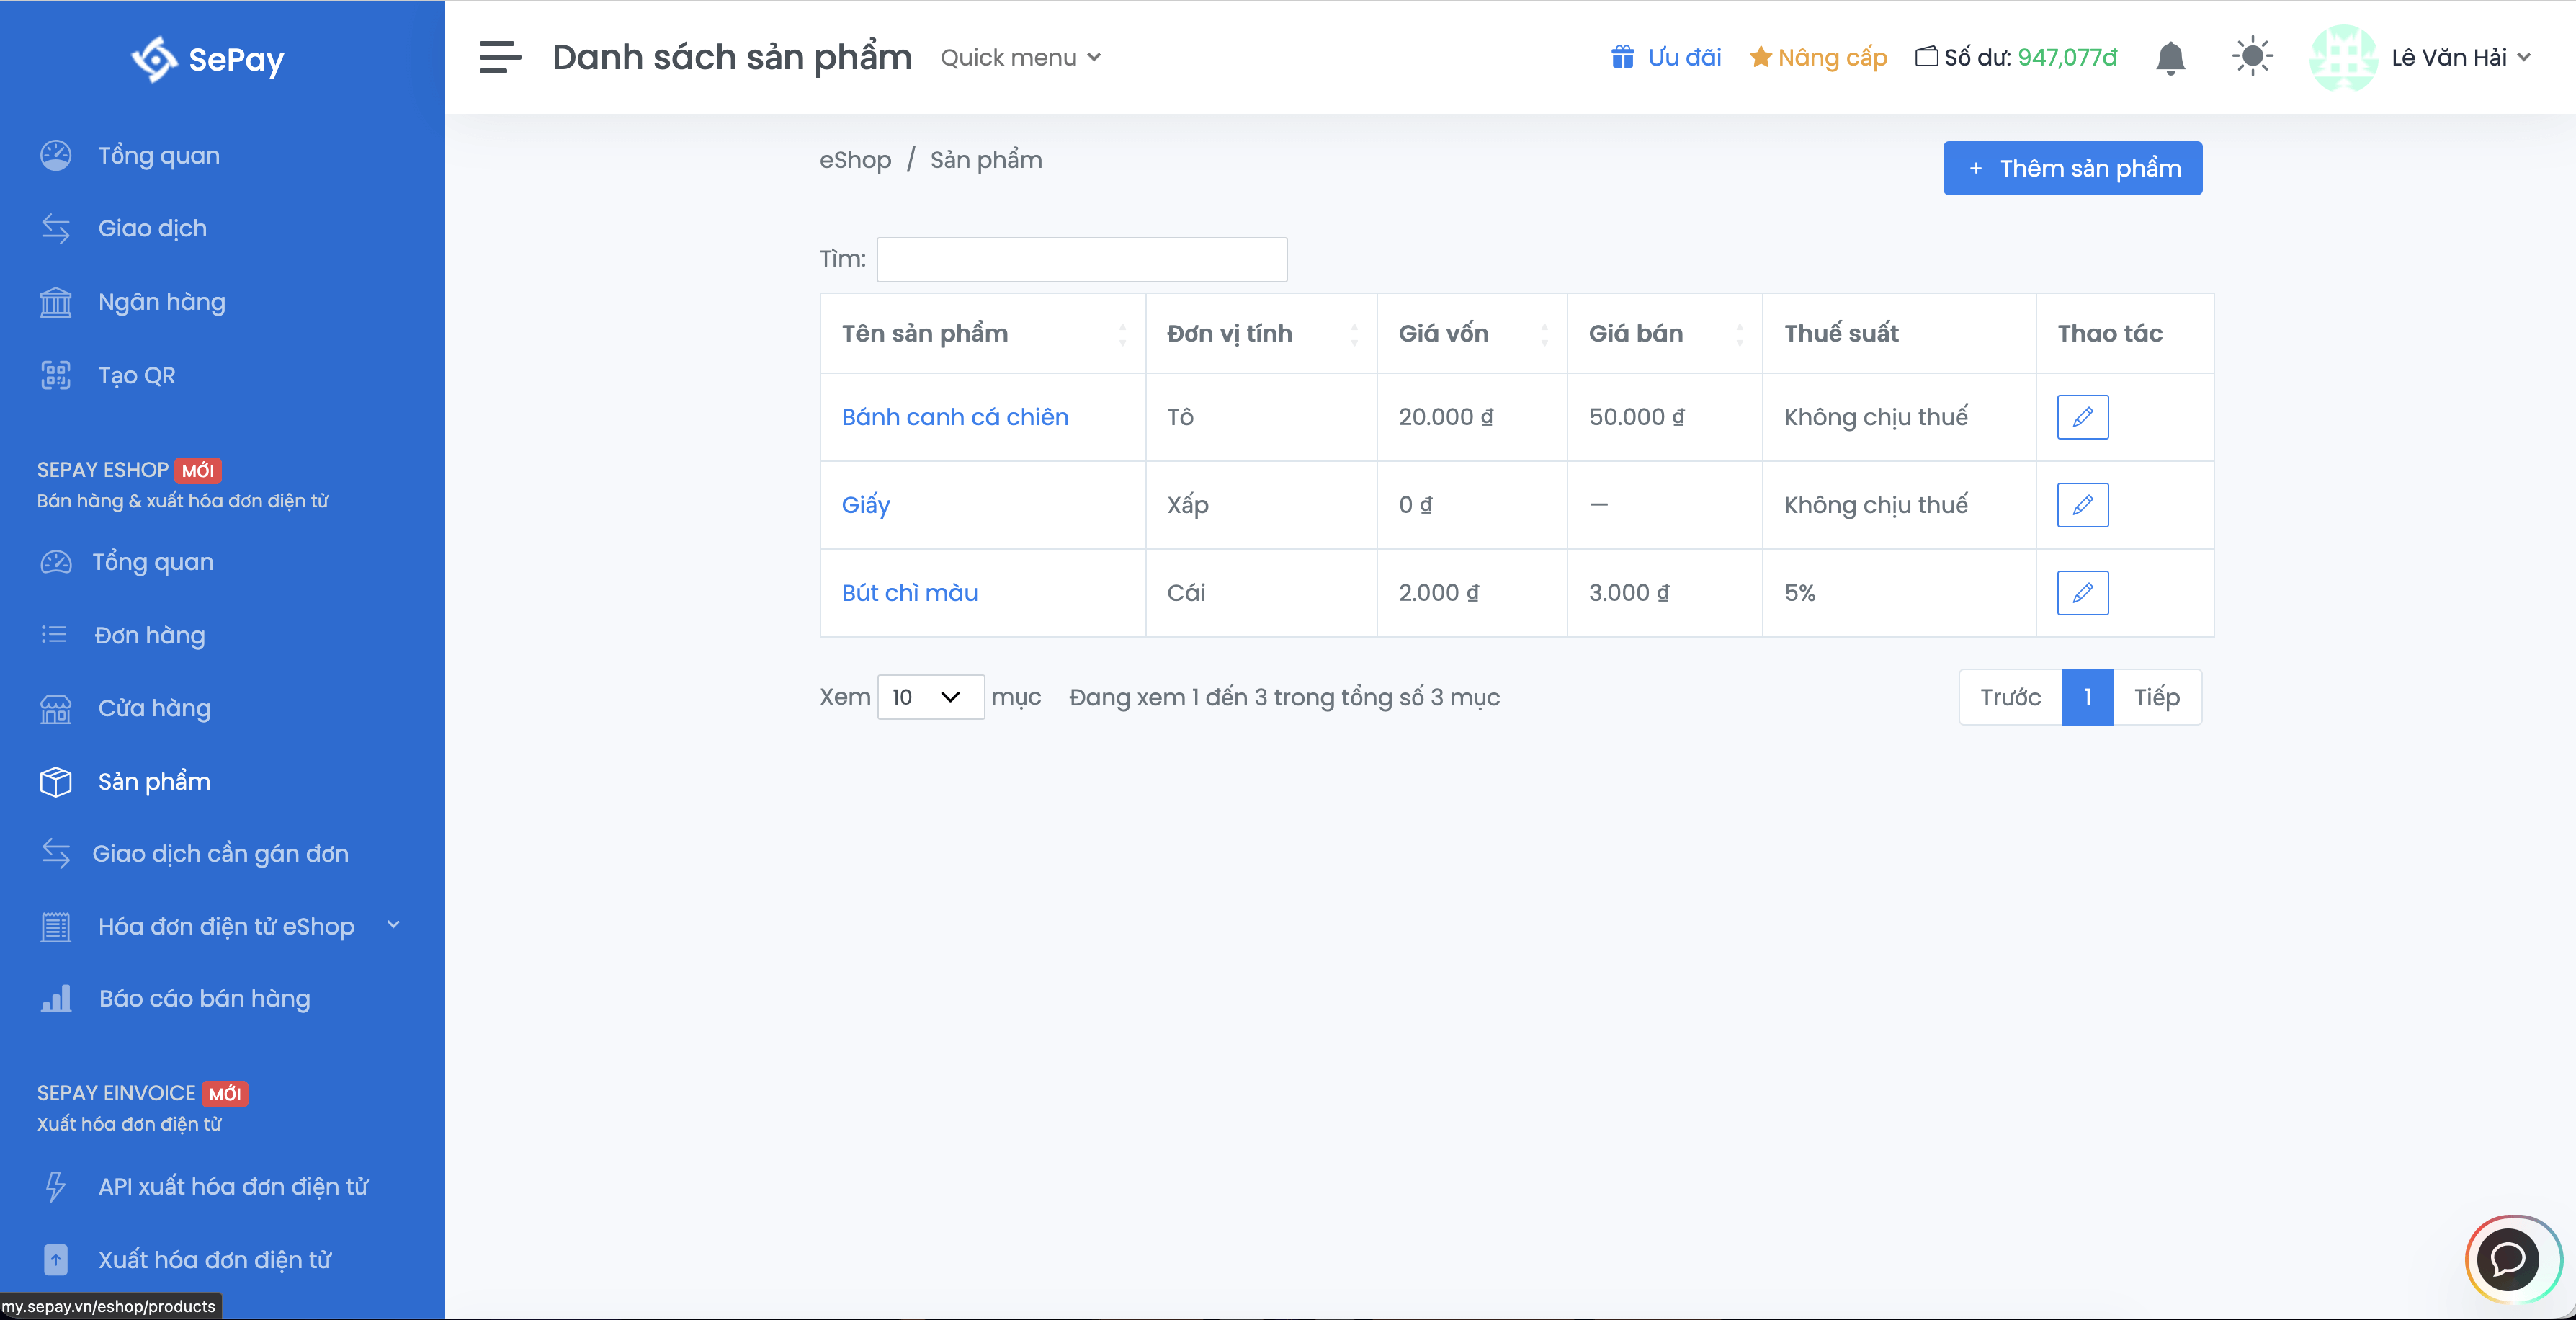Viewport: 2576px width, 1320px height.
Task: Open the Ưu đãi gift icon link
Action: pyautogui.click(x=1622, y=57)
